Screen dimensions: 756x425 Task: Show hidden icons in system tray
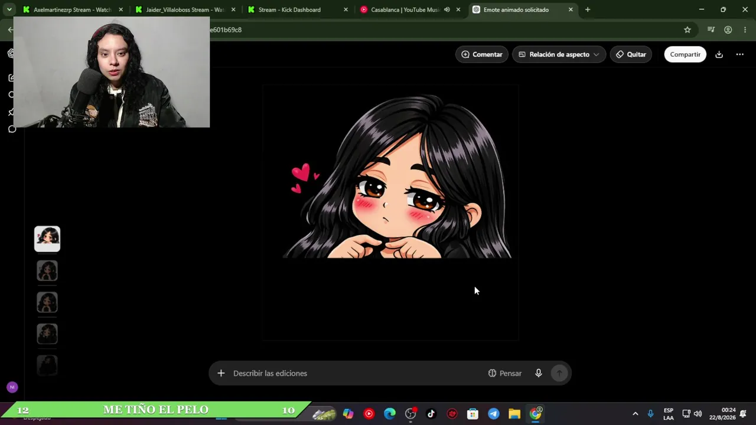click(x=635, y=414)
